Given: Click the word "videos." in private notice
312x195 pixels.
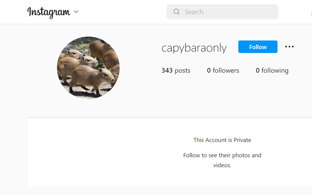Looking at the screenshot, I should (x=222, y=165).
